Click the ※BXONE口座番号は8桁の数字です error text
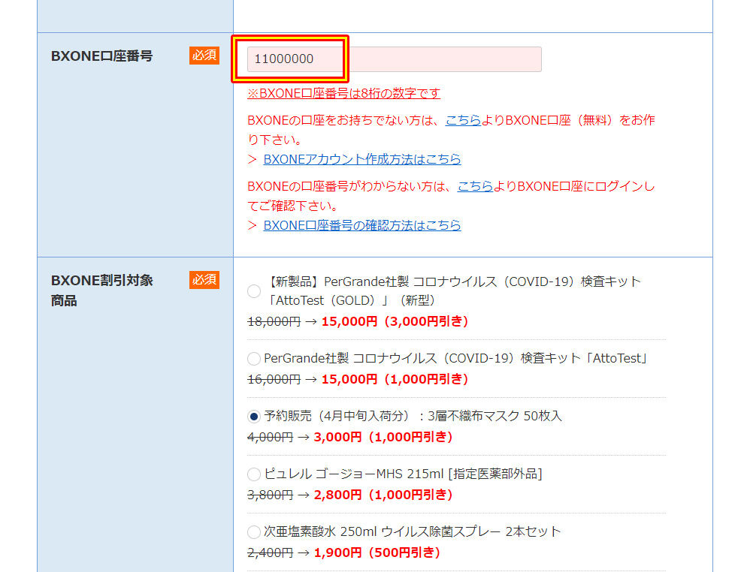The image size is (741, 572). pos(343,93)
